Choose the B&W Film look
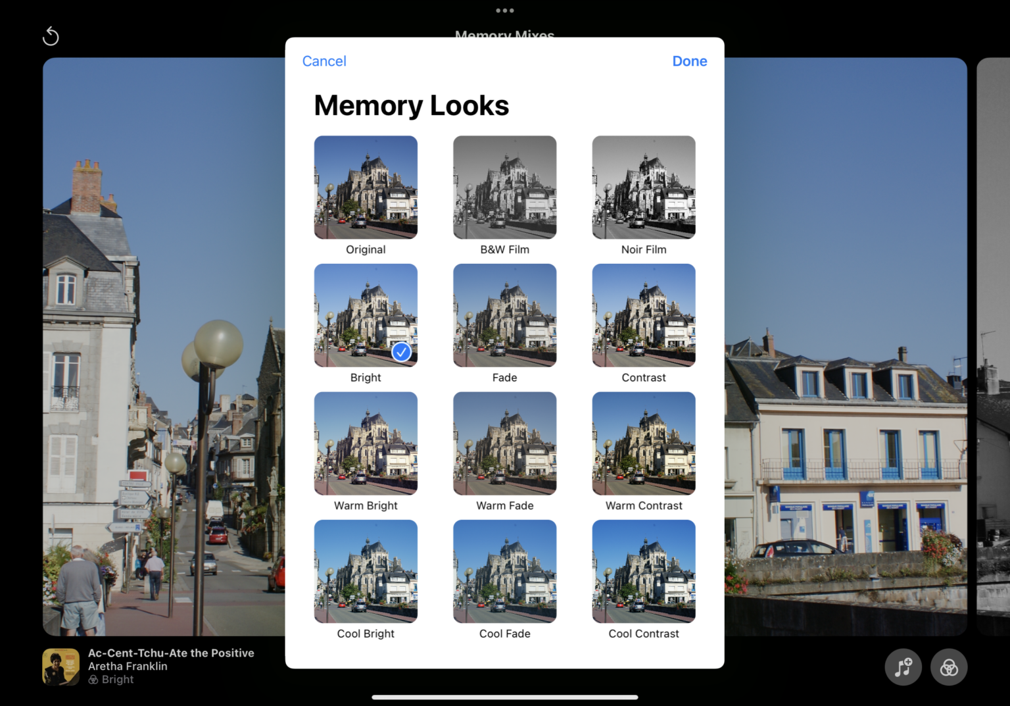This screenshot has width=1010, height=706. 504,188
